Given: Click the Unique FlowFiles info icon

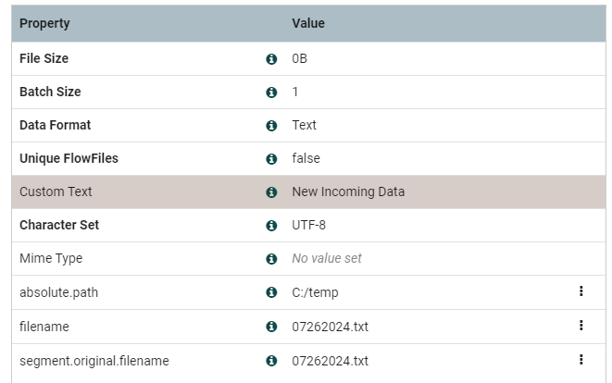Looking at the screenshot, I should 271,159.
